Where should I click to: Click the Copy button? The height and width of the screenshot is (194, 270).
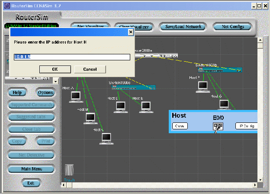[x=17, y=141]
